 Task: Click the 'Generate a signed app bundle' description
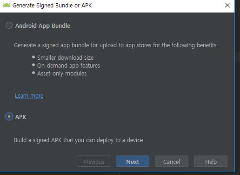[x=116, y=45]
